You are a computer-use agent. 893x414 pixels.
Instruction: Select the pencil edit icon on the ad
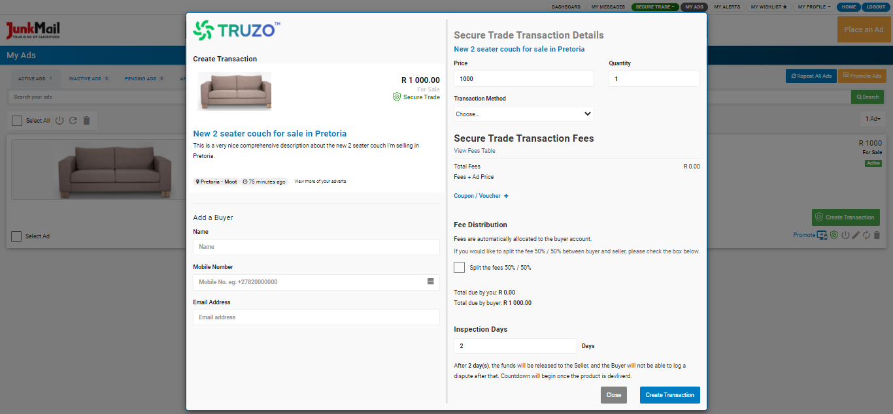[856, 235]
